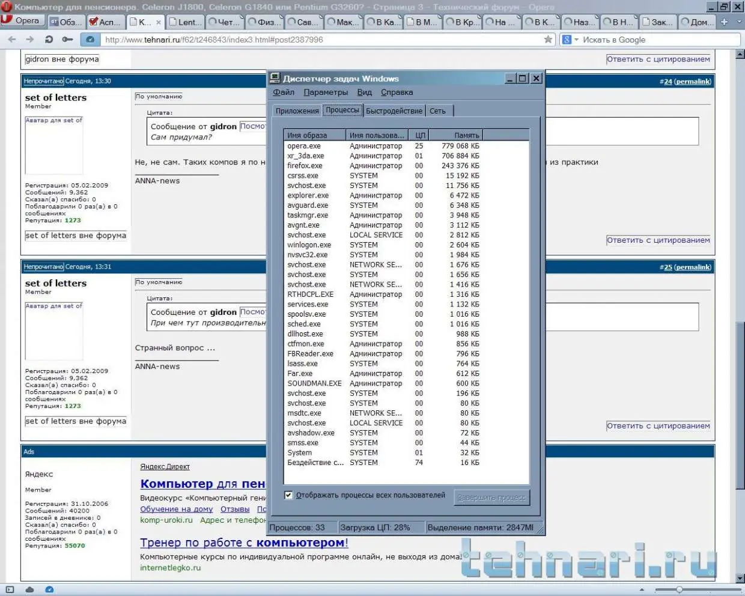Open the Справка menu in Task Manager

pyautogui.click(x=397, y=93)
